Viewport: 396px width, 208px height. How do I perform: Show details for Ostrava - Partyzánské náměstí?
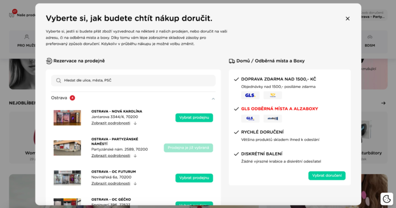[111, 156]
